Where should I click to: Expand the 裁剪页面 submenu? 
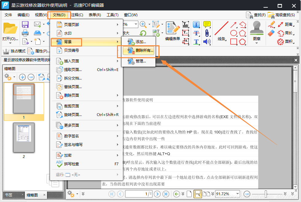click(87, 106)
